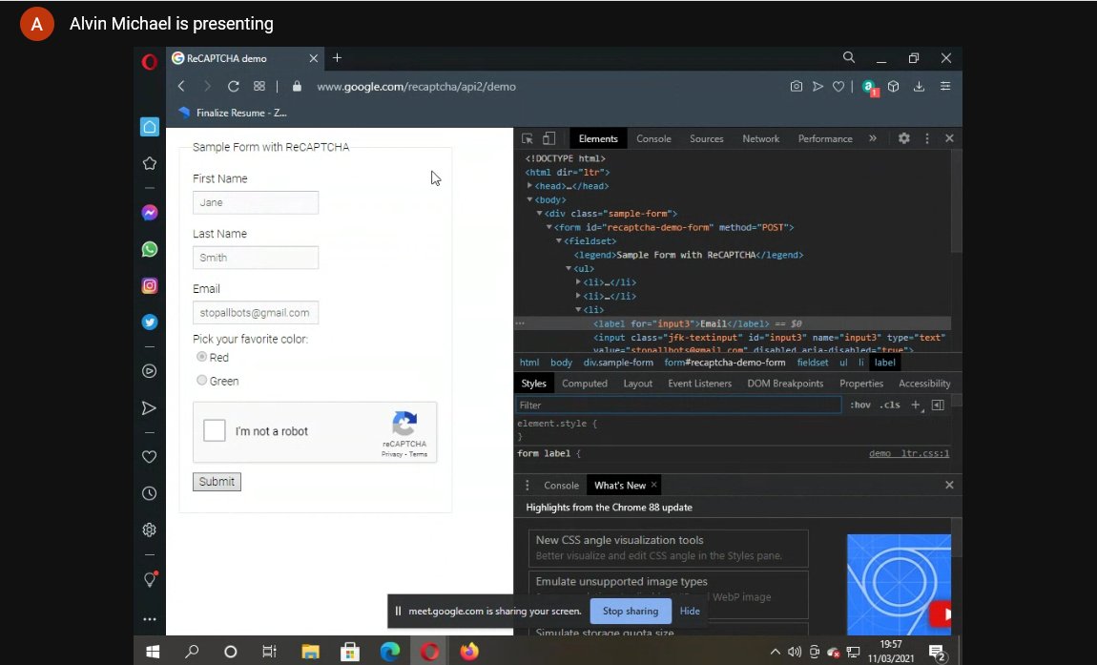
Task: Select the Green radio button
Action: tap(201, 380)
